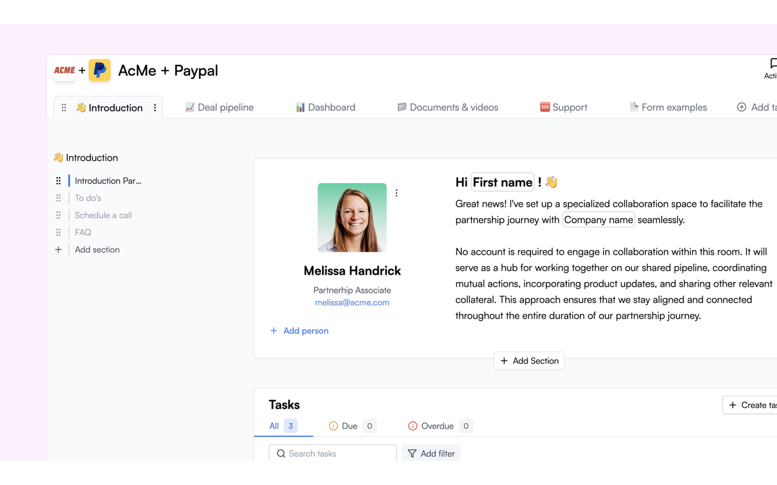Select Introduction Par... in sidebar
Screen dimensions: 777x485
108,181
